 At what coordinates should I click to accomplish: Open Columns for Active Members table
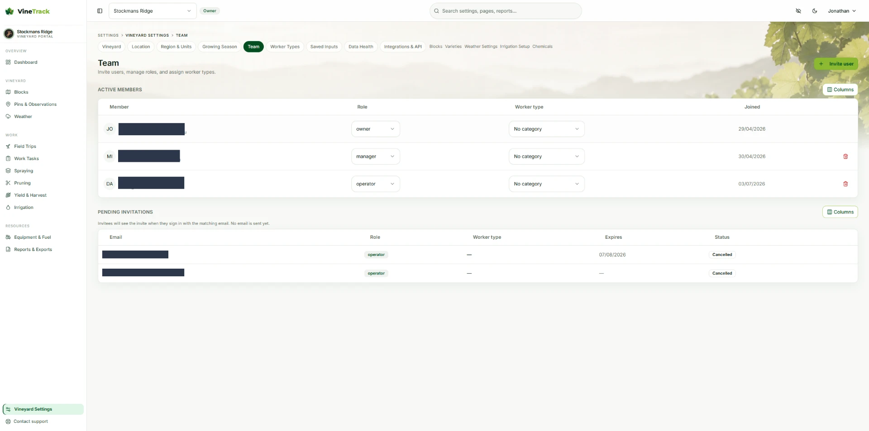[x=840, y=90]
